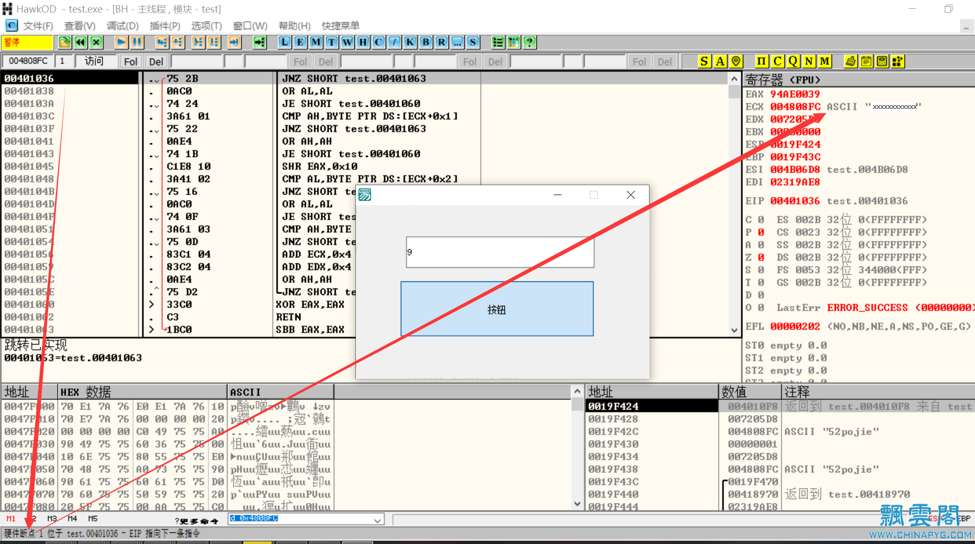Click the disassembly pane scroll-down arrow
The width and height of the screenshot is (975, 544).
point(734,330)
